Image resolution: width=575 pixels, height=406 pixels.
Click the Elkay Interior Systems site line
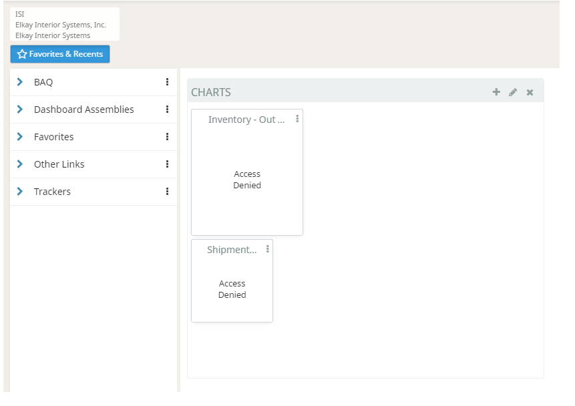coord(53,35)
